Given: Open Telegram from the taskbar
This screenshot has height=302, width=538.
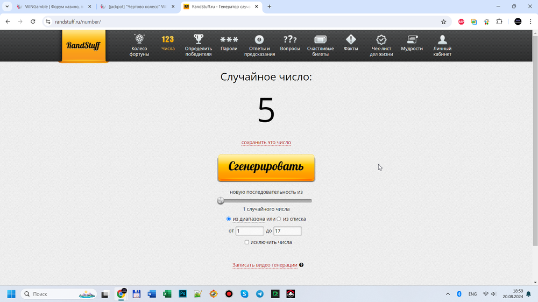Looking at the screenshot, I should click(x=260, y=294).
